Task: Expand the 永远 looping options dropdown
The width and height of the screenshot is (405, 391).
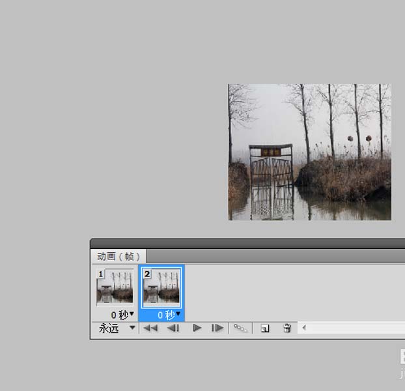Action: [x=115, y=328]
